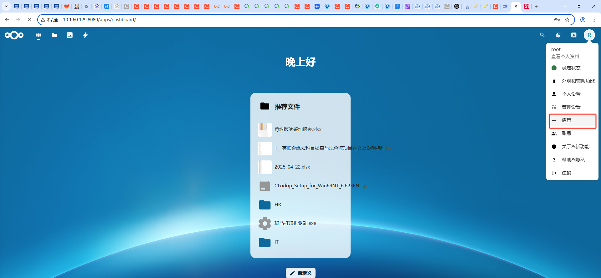Switch to the green lightning icon tab
The height and width of the screenshot is (278, 601).
[377, 6]
